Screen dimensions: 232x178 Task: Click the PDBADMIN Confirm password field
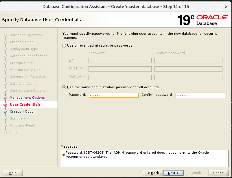[188, 77]
